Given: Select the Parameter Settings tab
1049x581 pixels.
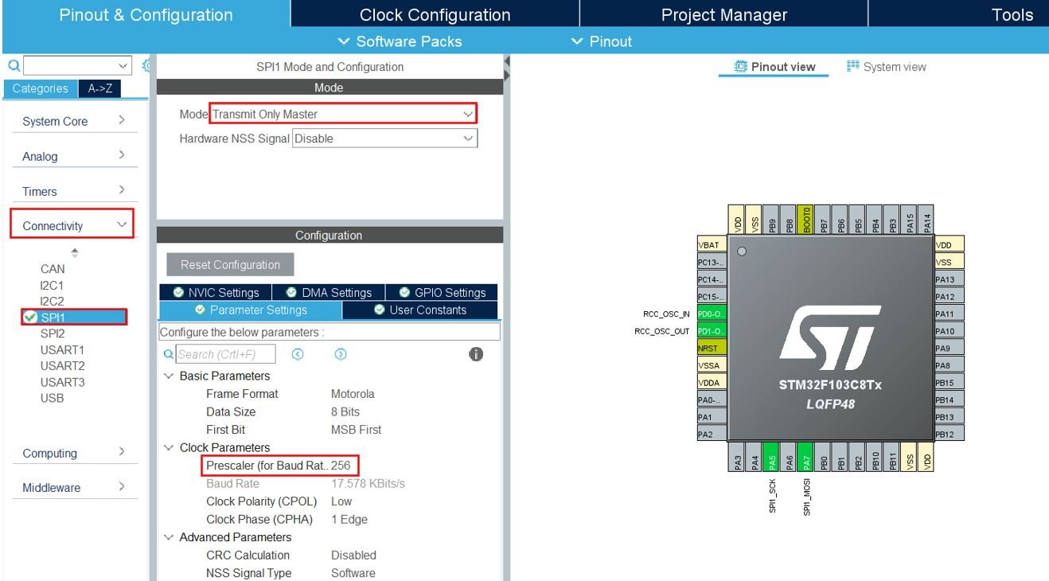Looking at the screenshot, I should coord(251,310).
